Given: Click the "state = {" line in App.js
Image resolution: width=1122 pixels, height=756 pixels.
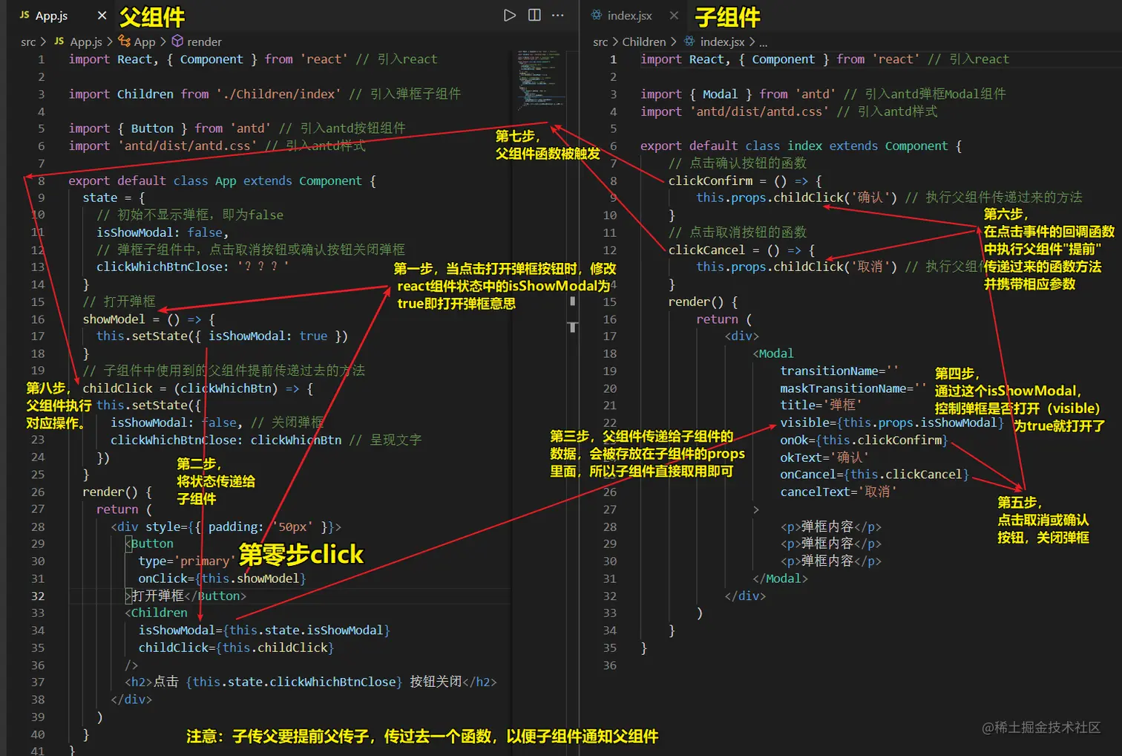Looking at the screenshot, I should tap(114, 198).
